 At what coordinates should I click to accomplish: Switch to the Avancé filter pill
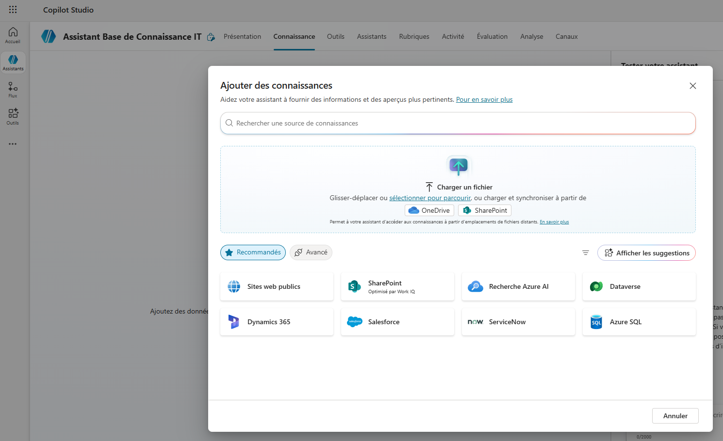(x=311, y=252)
